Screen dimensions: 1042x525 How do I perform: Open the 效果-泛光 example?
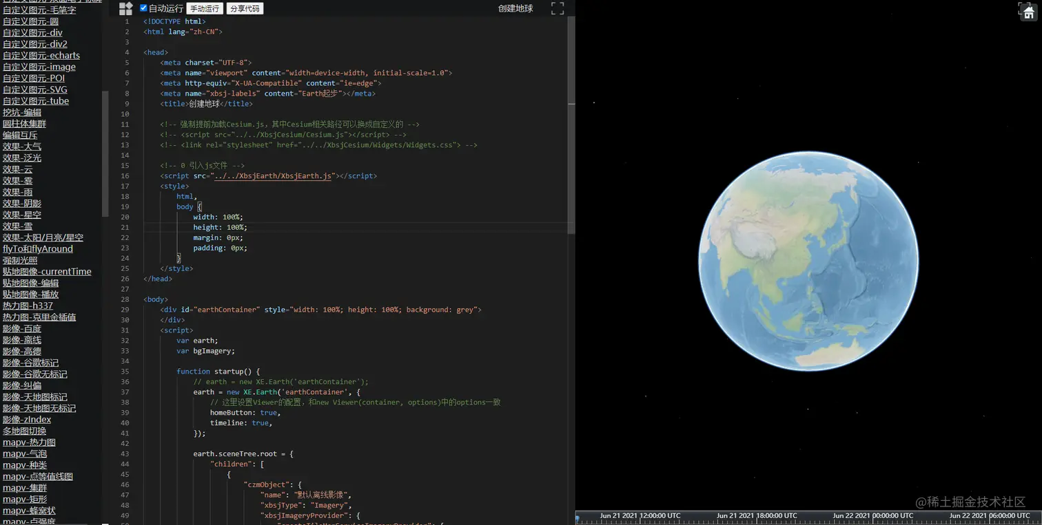(x=22, y=158)
